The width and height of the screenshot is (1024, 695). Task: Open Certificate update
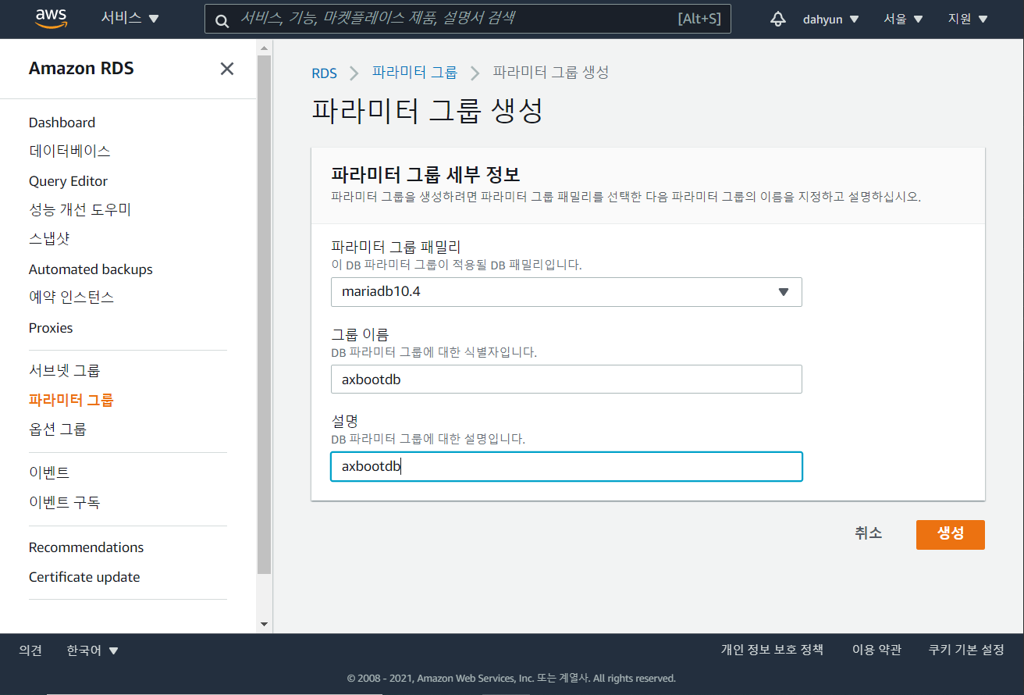point(84,577)
